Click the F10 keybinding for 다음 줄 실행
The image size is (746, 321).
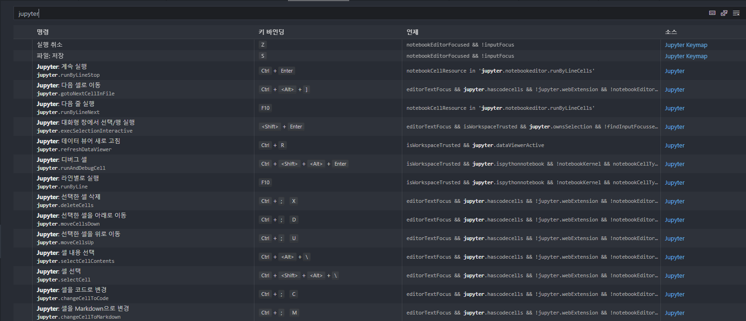point(266,108)
